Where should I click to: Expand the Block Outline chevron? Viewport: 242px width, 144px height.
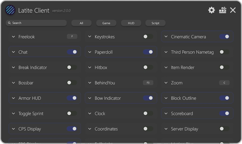coord(166,98)
